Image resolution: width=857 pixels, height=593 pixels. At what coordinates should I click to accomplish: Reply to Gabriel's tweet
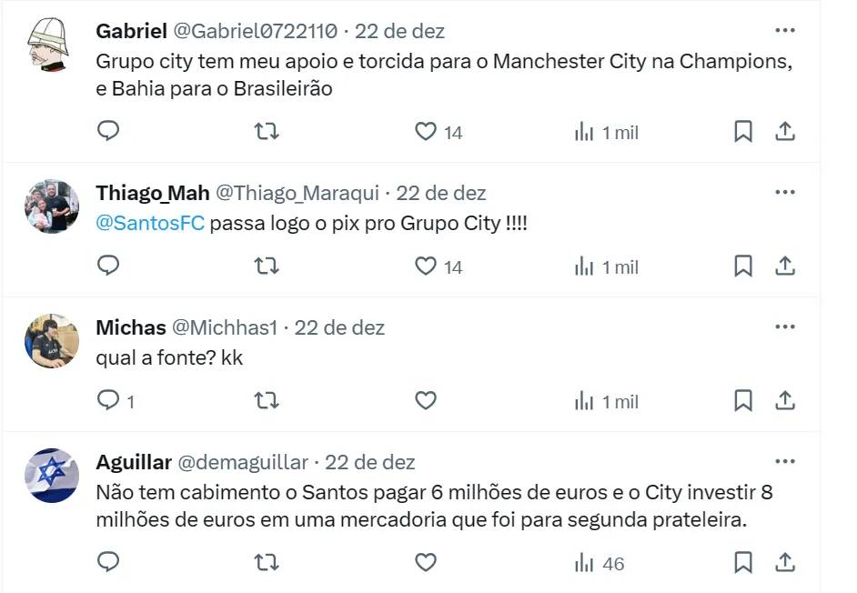pyautogui.click(x=108, y=132)
